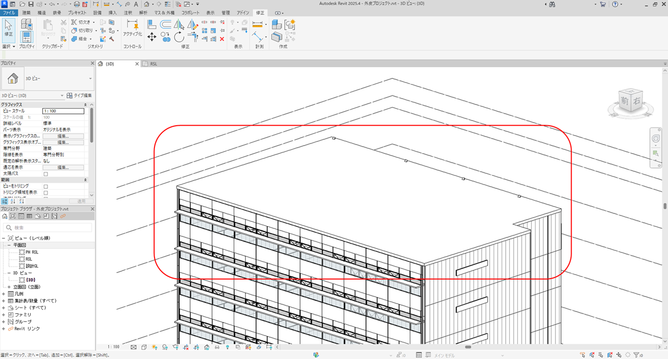Click the Properties palette vertical scrollbar
Image resolution: width=668 pixels, height=359 pixels.
(x=92, y=125)
